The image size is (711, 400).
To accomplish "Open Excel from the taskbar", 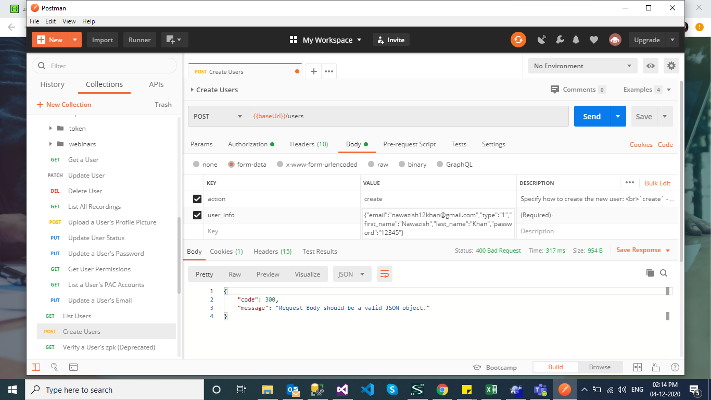I will click(491, 390).
